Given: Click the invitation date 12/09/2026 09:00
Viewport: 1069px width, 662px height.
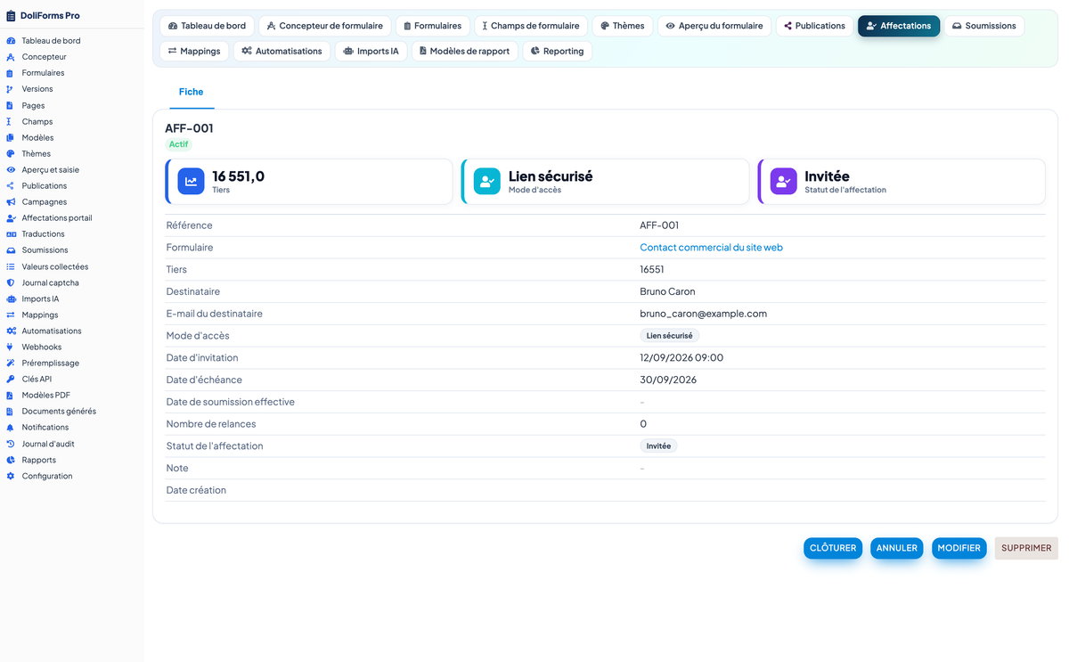Looking at the screenshot, I should pyautogui.click(x=681, y=357).
